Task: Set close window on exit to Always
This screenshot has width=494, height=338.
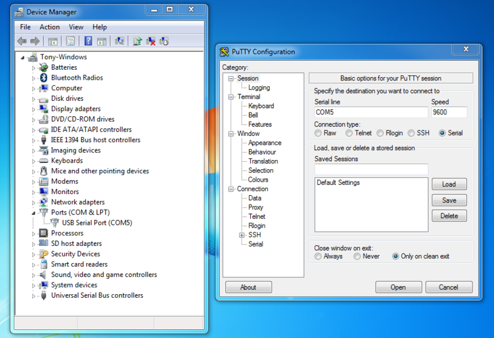Action: 318,256
